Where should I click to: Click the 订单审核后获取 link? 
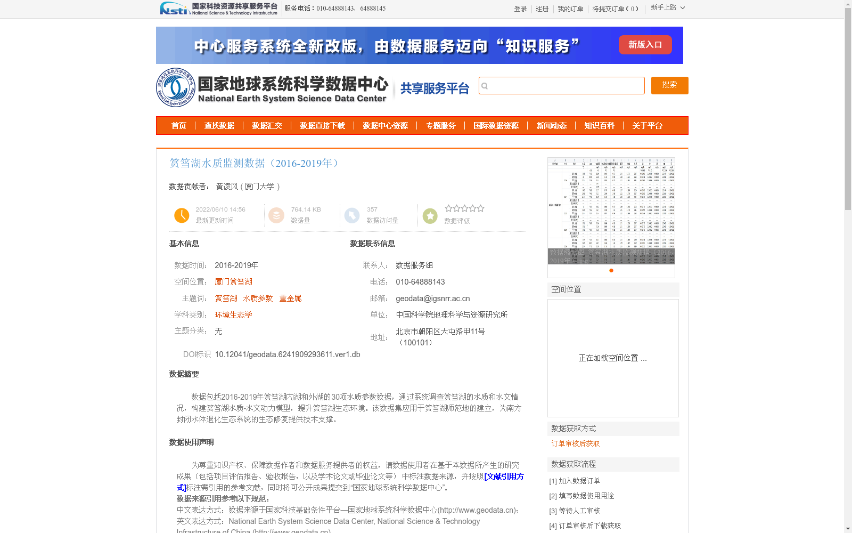point(576,444)
